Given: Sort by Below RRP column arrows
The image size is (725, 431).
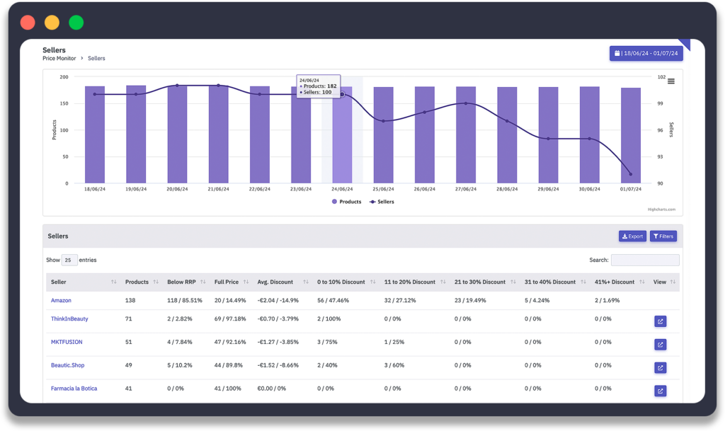Looking at the screenshot, I should point(203,282).
